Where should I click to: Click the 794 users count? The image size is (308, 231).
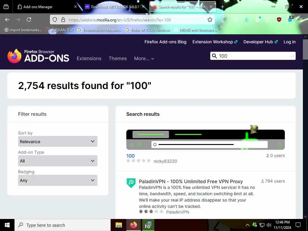pyautogui.click(x=273, y=181)
